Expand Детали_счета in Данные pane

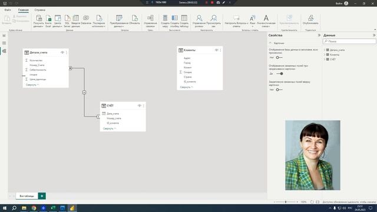click(x=325, y=50)
